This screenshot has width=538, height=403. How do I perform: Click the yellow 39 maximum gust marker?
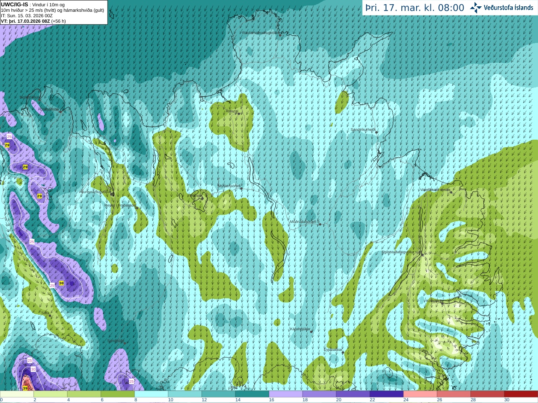coord(25,388)
